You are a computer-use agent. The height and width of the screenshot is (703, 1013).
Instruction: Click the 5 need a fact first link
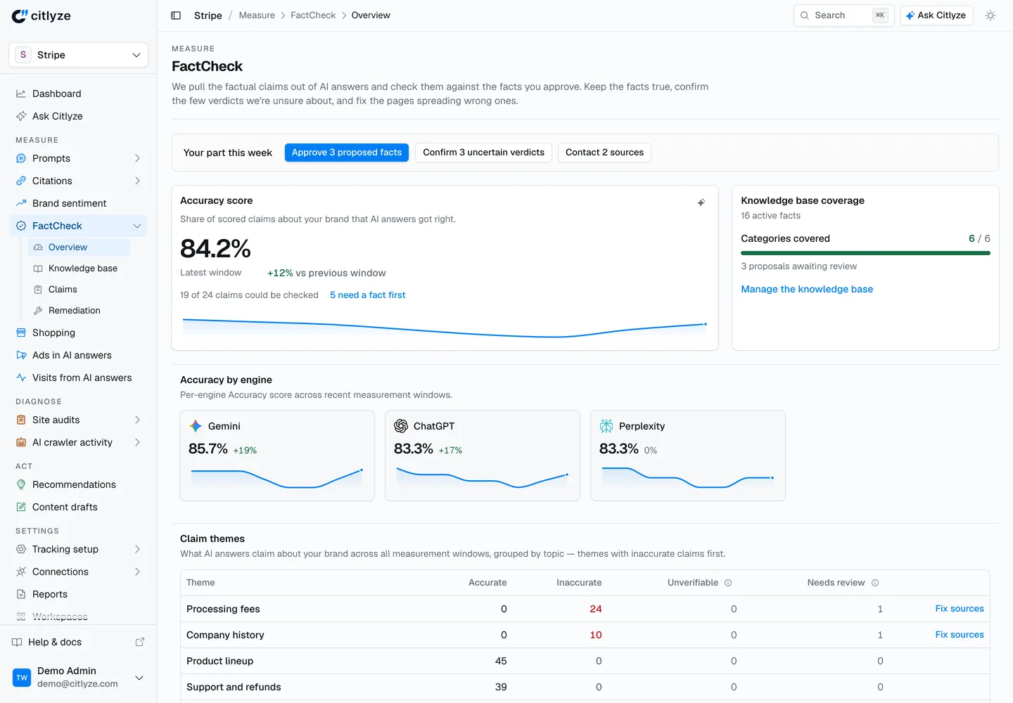tap(368, 295)
